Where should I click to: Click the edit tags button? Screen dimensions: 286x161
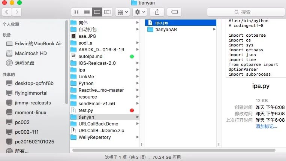(x=174, y=12)
